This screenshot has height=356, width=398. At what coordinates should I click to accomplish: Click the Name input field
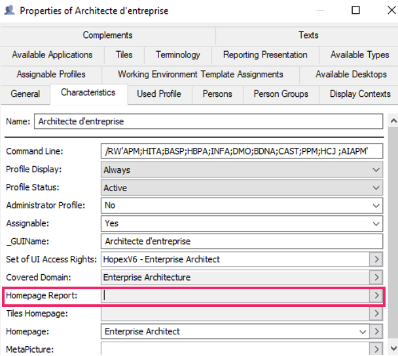pos(208,121)
